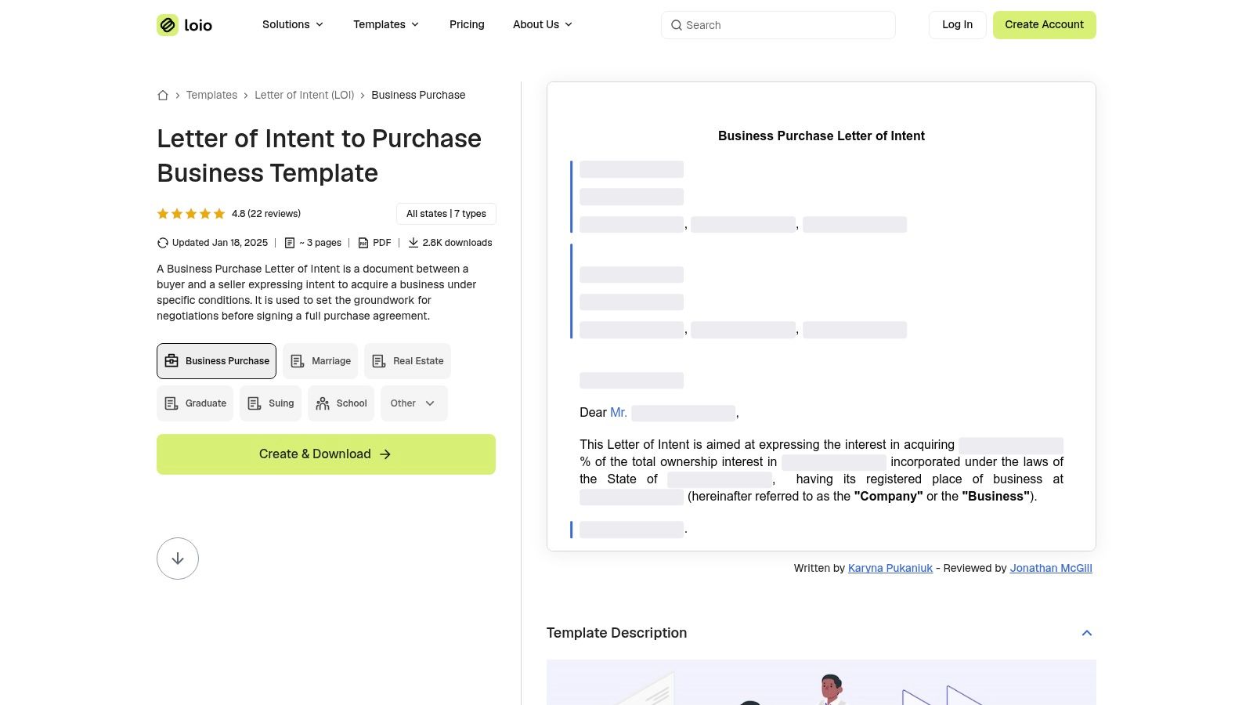Viewport: 1253px width, 705px height.
Task: Click the Updated refresh icon
Action: 163,243
